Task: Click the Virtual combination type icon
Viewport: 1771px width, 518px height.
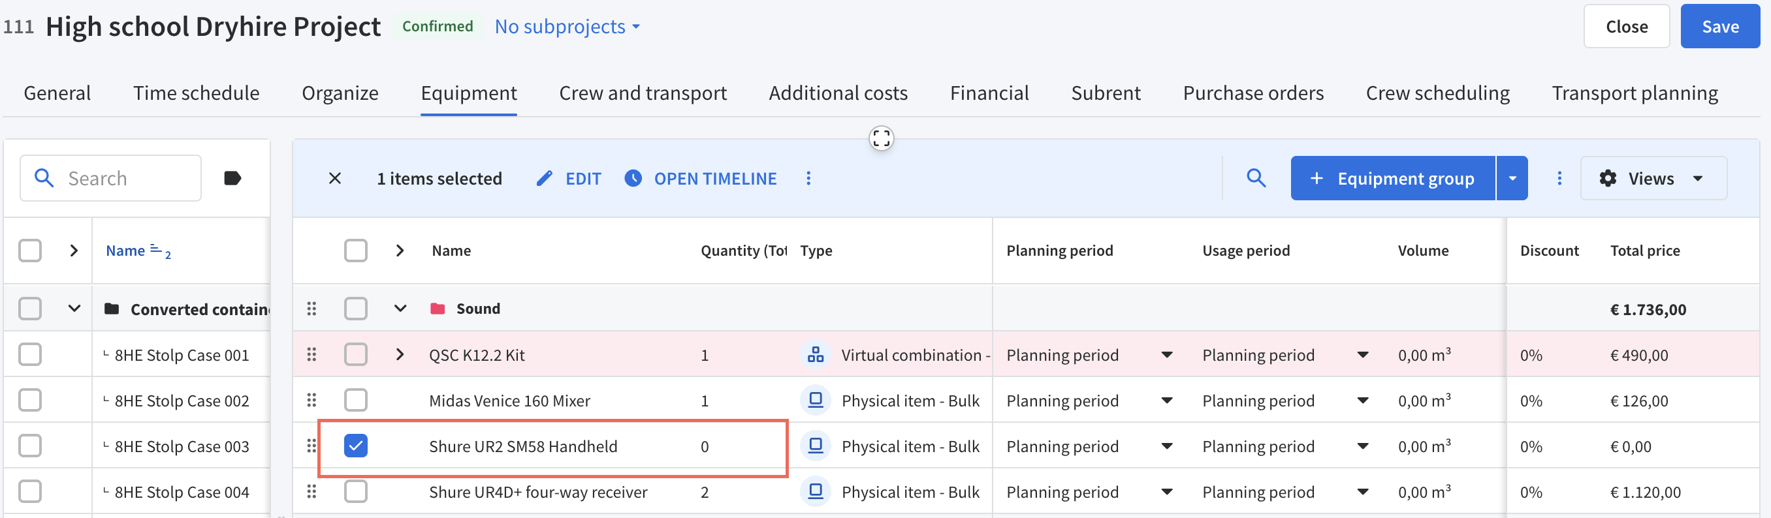Action: (816, 354)
